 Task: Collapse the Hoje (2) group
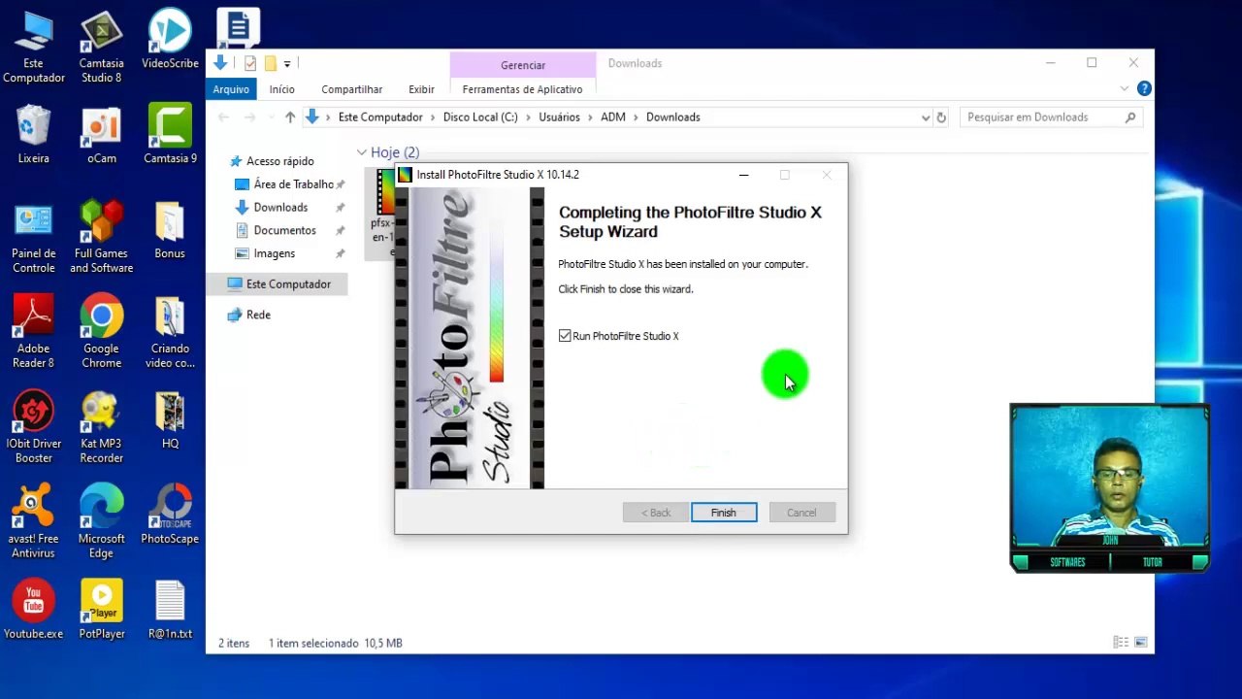coord(361,152)
